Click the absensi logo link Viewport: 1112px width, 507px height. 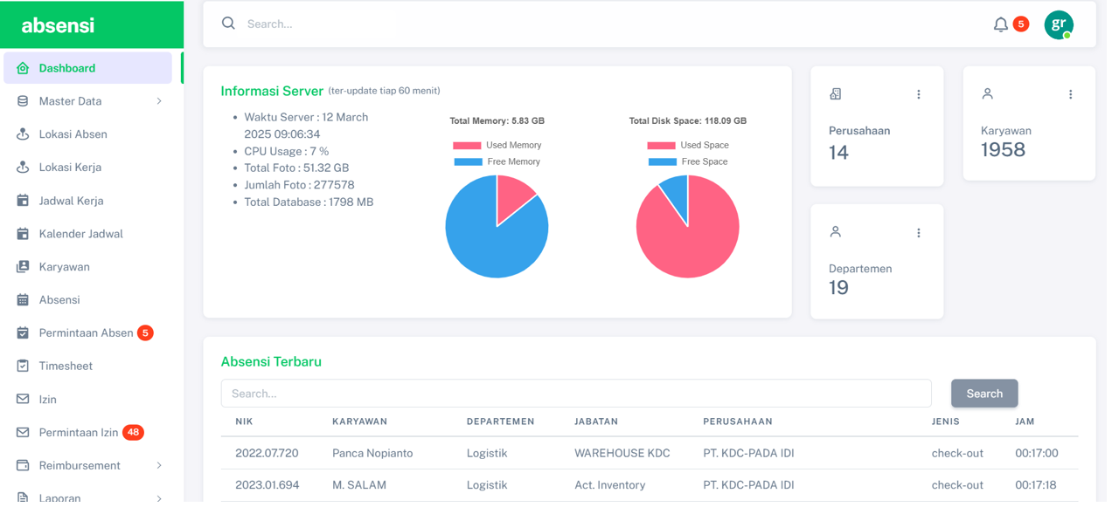pyautogui.click(x=58, y=25)
